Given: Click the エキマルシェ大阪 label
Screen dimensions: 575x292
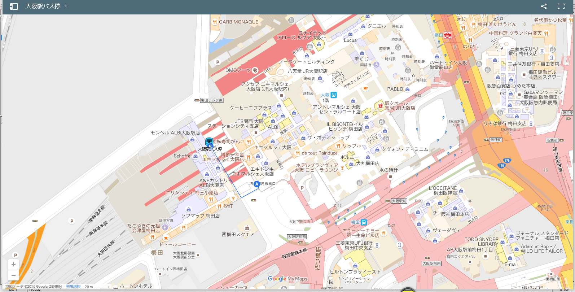Looking at the screenshot, I should 273,148.
